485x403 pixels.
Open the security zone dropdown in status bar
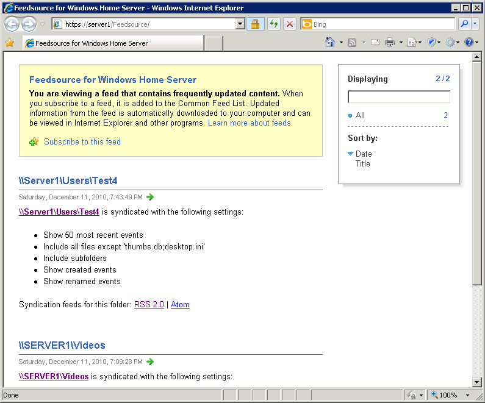(x=421, y=395)
